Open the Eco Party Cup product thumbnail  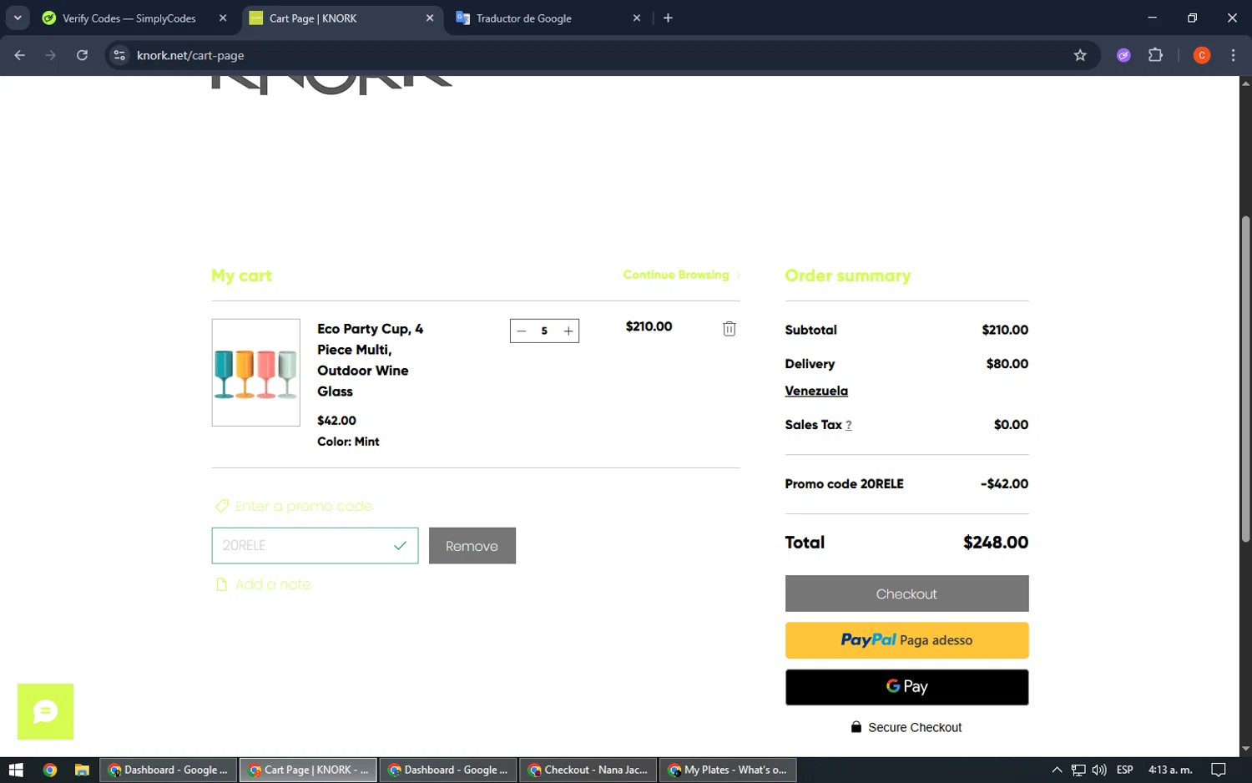256,372
